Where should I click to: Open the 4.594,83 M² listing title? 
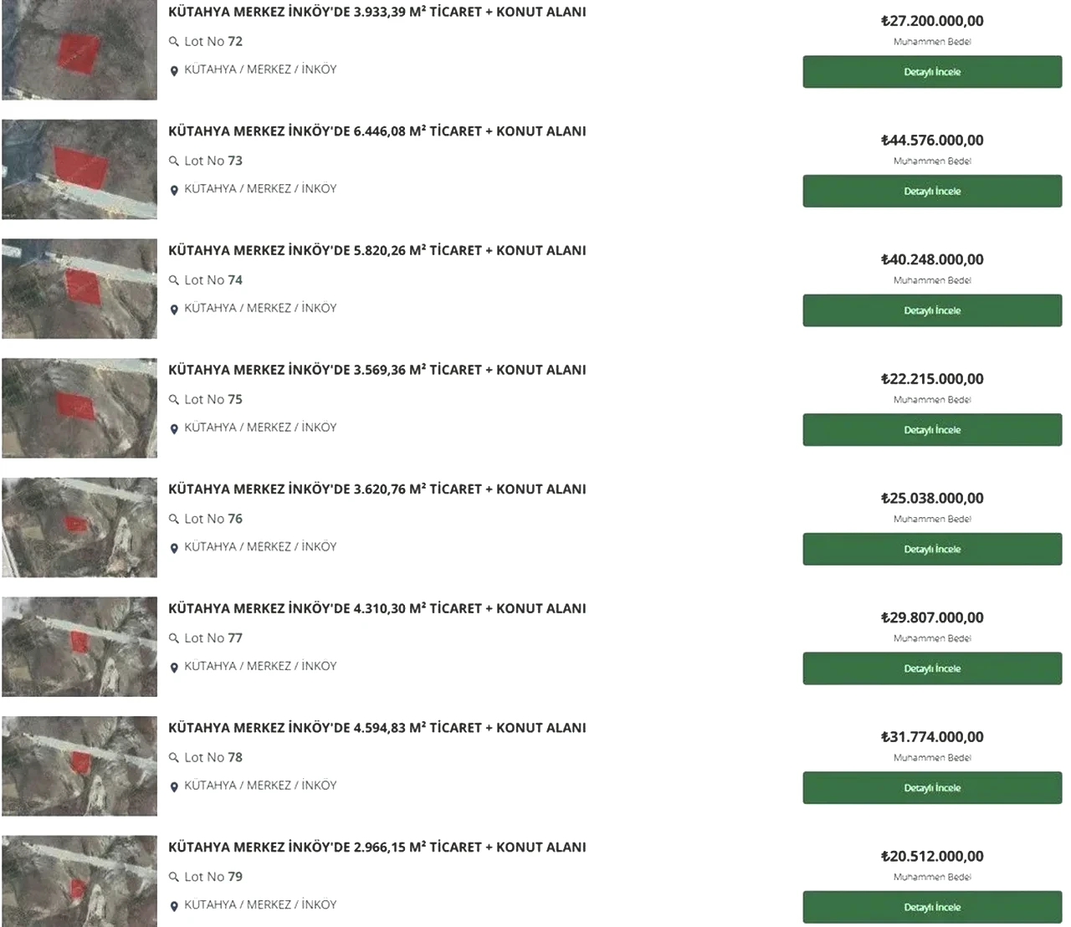[x=377, y=728]
